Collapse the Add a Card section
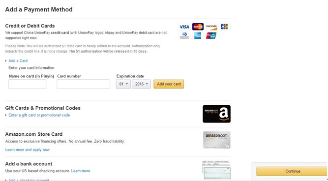This screenshot has height=181, width=328. pos(18,60)
